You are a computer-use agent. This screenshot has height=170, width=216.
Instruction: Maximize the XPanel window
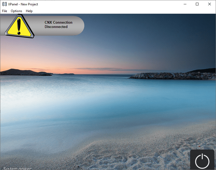(x=197, y=4)
